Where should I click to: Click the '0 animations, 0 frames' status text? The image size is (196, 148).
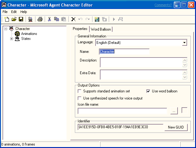18,144
